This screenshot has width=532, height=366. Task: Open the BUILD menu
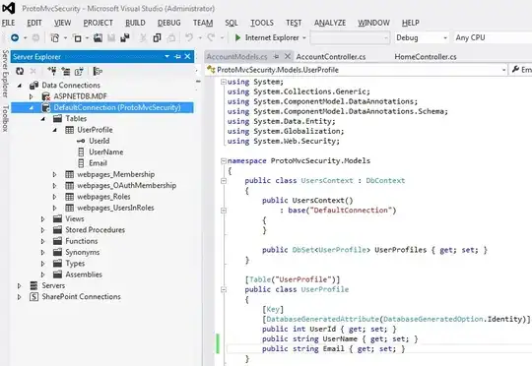(135, 23)
